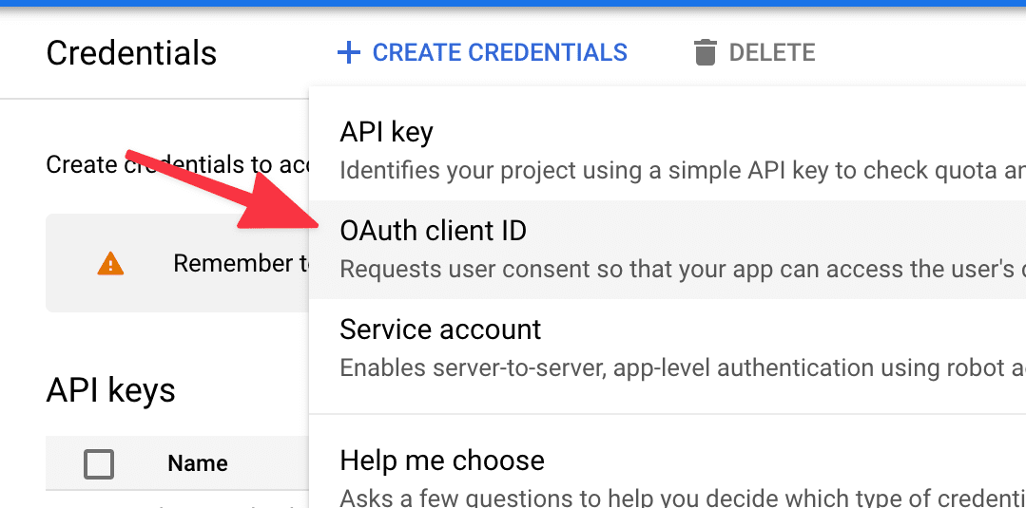Pick the Service account menu entry

[x=440, y=329]
